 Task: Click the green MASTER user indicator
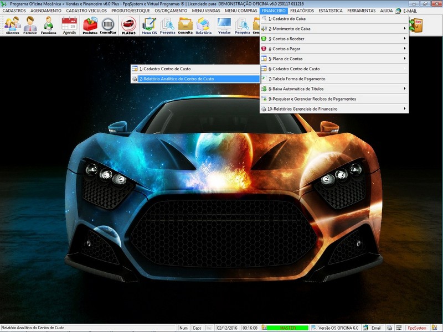pos(287,328)
